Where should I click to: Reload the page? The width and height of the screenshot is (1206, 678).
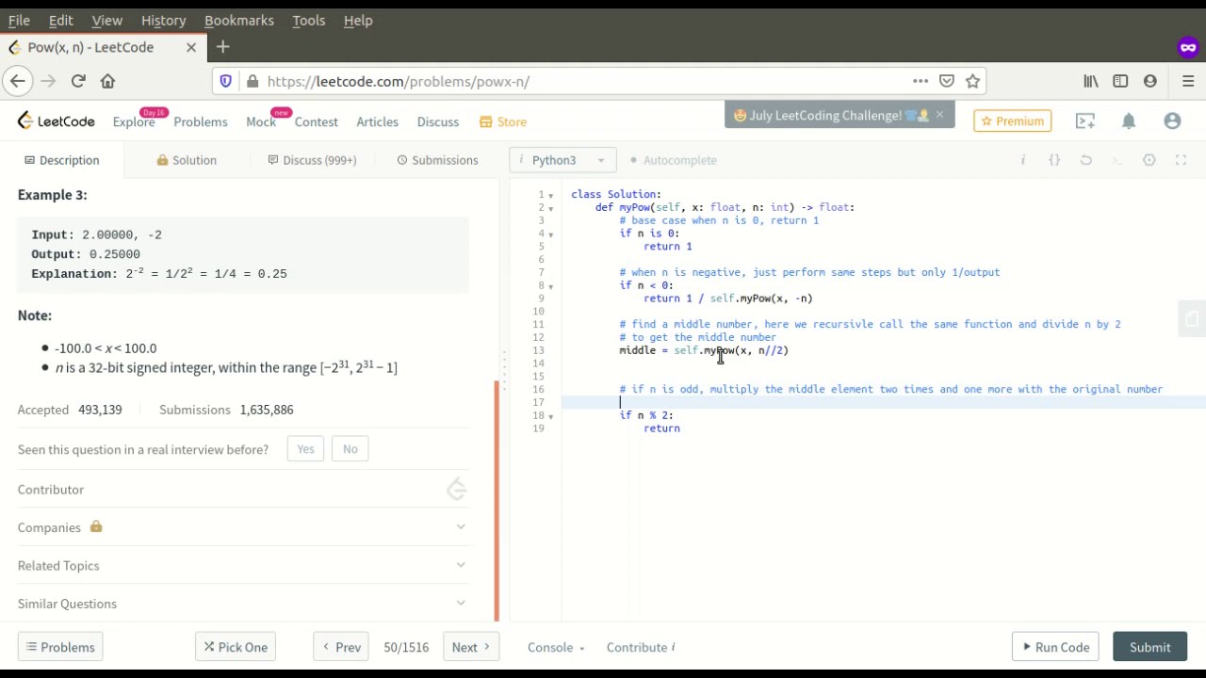(78, 81)
